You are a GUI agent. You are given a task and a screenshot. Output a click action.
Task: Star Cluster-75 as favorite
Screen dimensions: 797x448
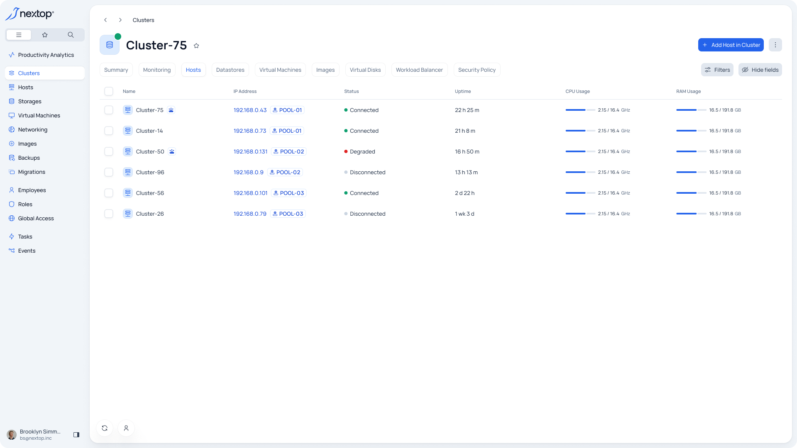coord(196,46)
